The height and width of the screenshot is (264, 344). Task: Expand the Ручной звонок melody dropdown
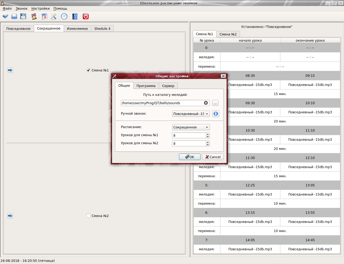click(191, 114)
